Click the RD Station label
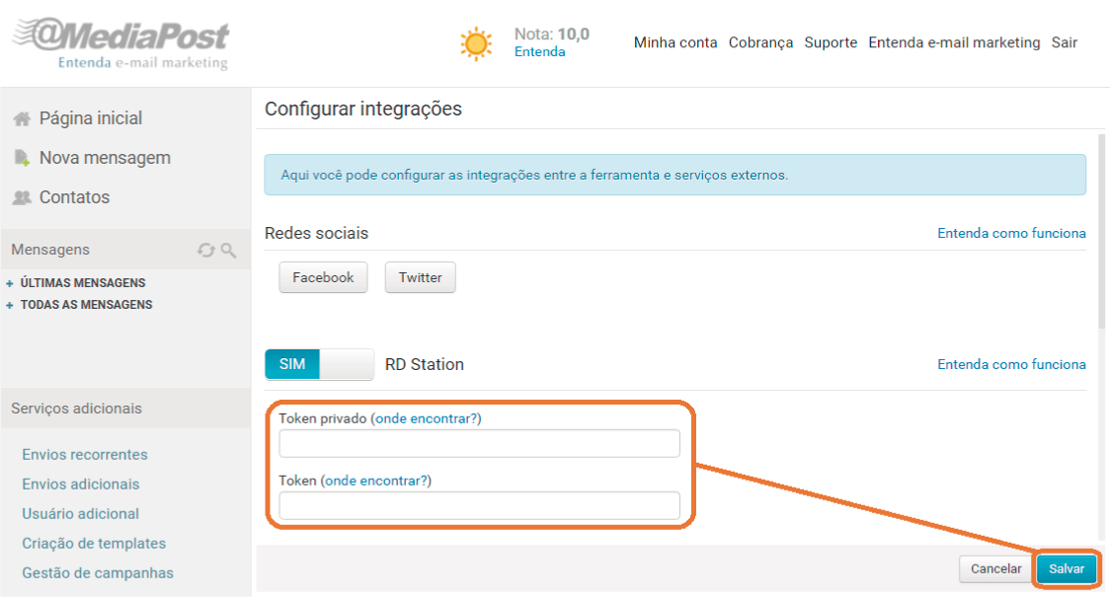This screenshot has height=597, width=1110. pyautogui.click(x=425, y=364)
